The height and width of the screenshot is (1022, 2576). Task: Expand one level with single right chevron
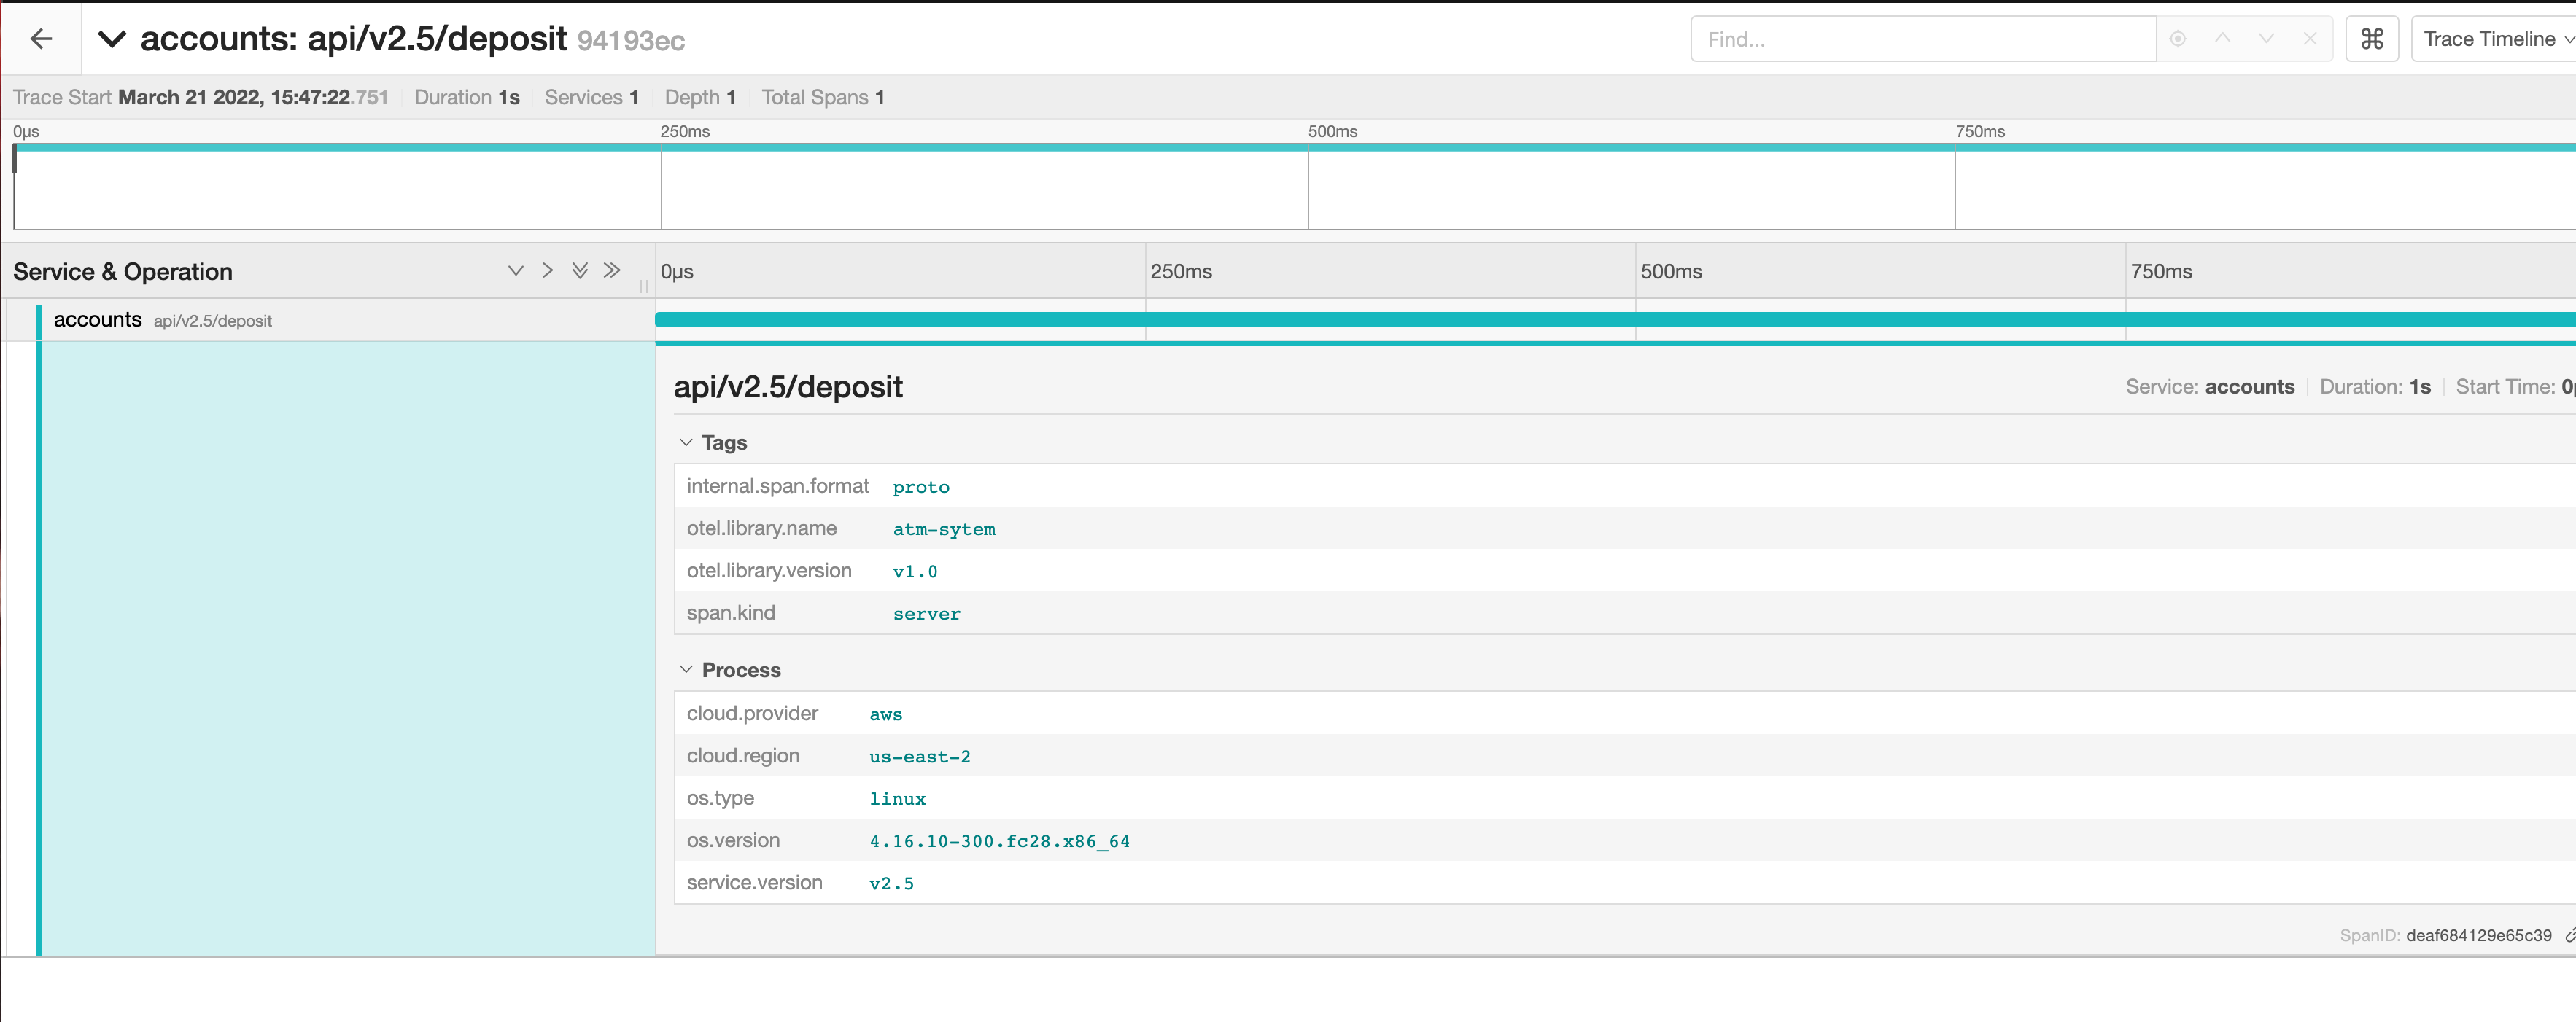click(547, 270)
